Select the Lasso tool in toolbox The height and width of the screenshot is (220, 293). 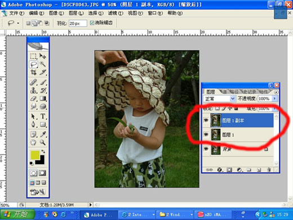(33, 64)
